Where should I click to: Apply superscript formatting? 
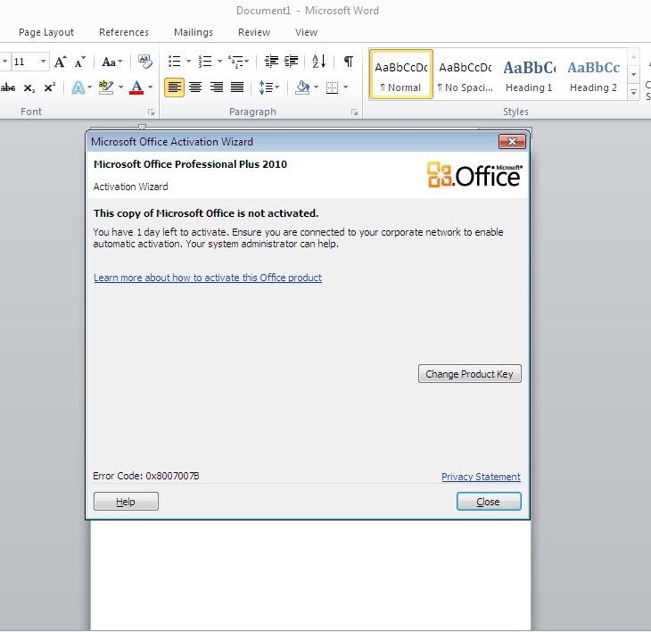(x=49, y=87)
